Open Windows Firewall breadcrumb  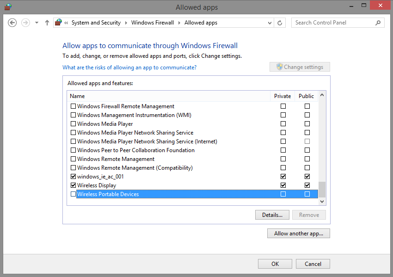tap(153, 23)
